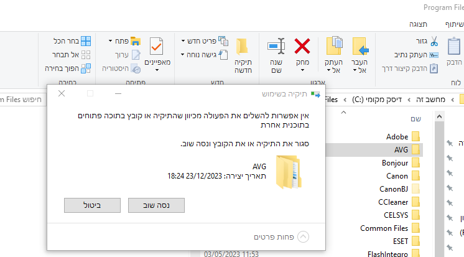Click History (היסטוריה) in the ribbon
This screenshot has height=257, width=464.
tap(121, 68)
